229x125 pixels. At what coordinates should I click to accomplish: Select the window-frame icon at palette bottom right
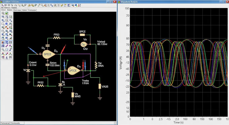pos(10,58)
